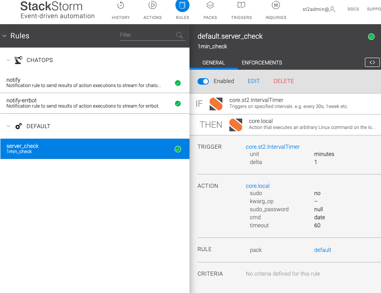Click the timeout value 60
Viewport: 381px width, 293px height.
click(317, 225)
